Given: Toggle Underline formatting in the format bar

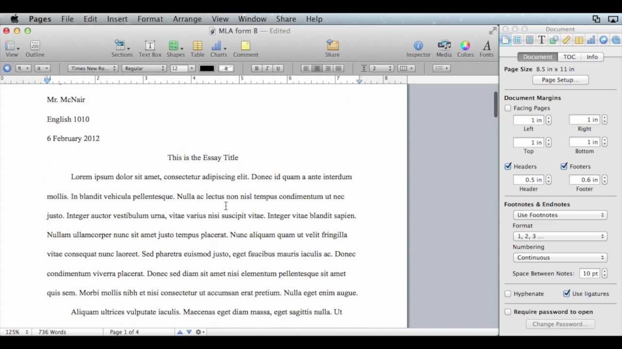Looking at the screenshot, I should coord(278,68).
